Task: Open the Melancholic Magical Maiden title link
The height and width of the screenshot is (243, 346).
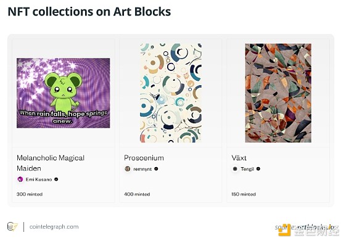Action: click(x=51, y=163)
